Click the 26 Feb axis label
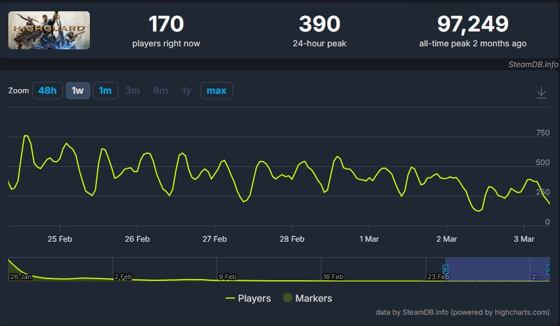The width and height of the screenshot is (560, 326). pos(137,239)
